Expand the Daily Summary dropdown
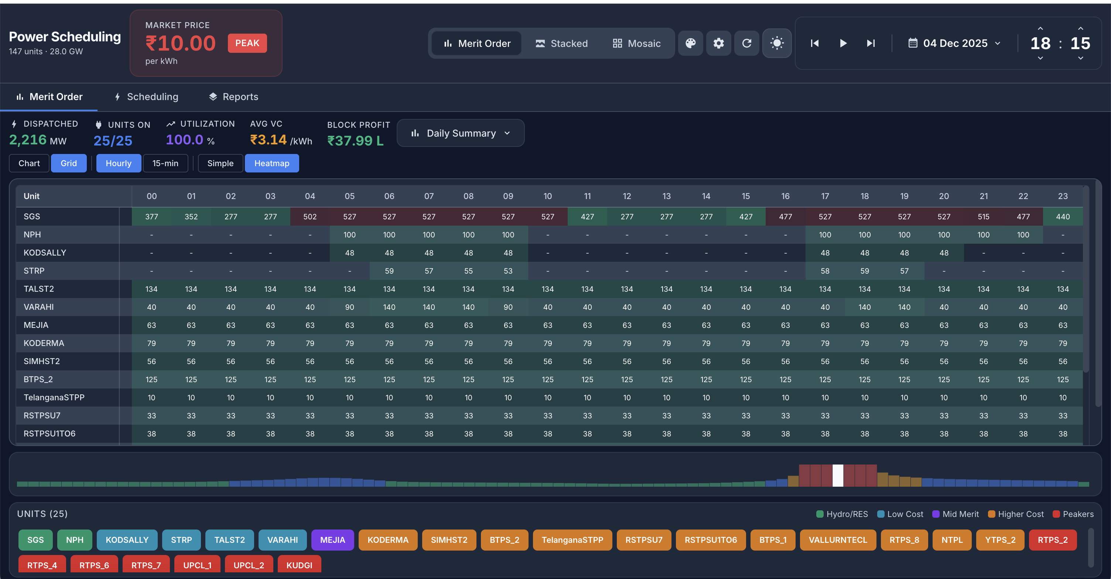Image resolution: width=1111 pixels, height=579 pixels. [x=460, y=133]
